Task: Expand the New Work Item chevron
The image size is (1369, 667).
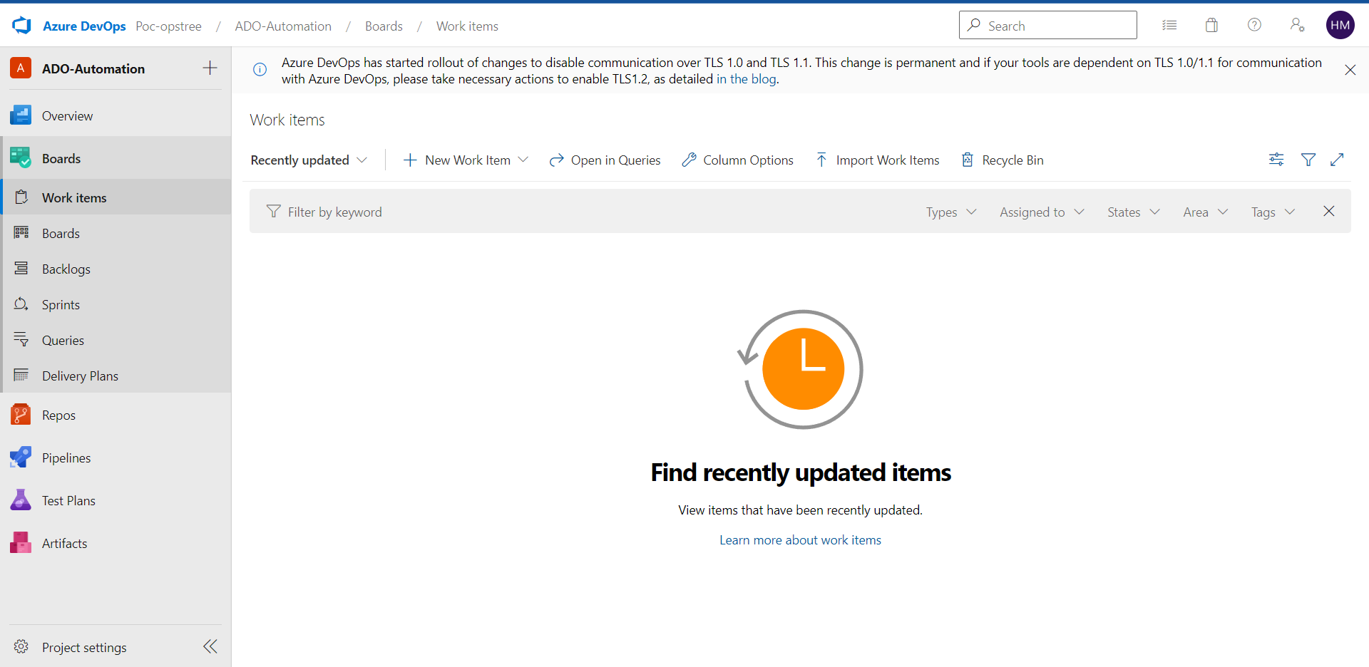Action: tap(523, 160)
